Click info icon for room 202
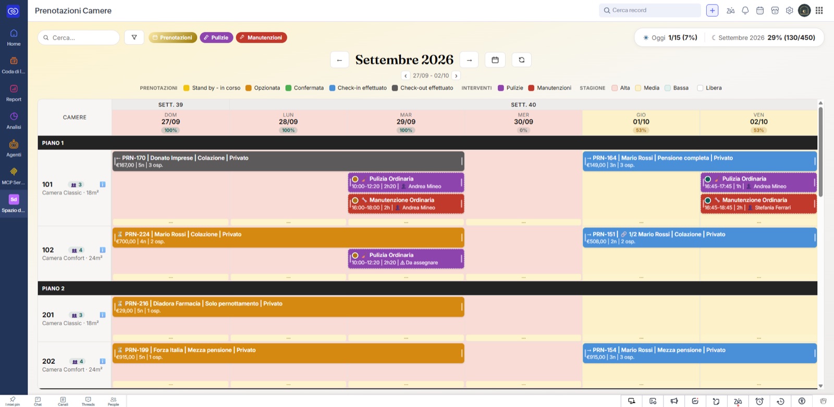 coord(103,361)
